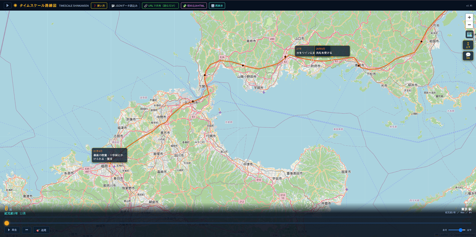Share via URLで共有 link button
The image size is (476, 237).
tap(160, 6)
